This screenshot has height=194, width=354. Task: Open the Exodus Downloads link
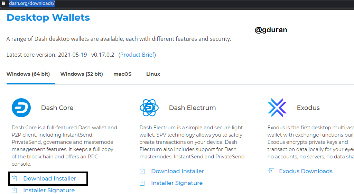tap(306, 171)
